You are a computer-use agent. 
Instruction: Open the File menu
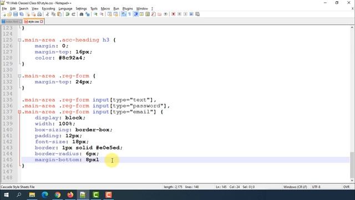pos(4,9)
